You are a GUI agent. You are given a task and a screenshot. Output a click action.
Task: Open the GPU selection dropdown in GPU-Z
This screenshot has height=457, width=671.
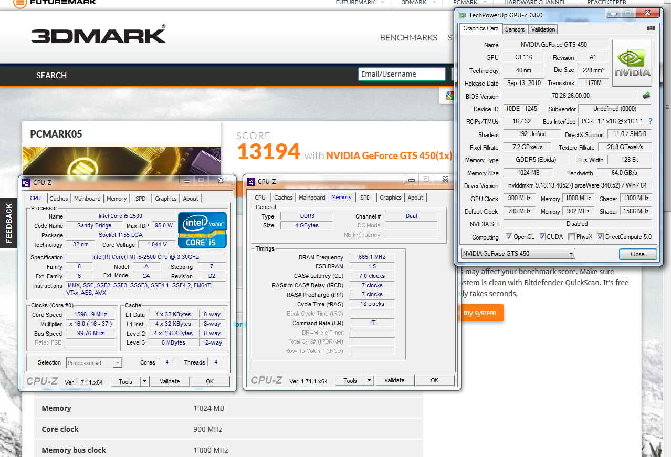coord(518,254)
